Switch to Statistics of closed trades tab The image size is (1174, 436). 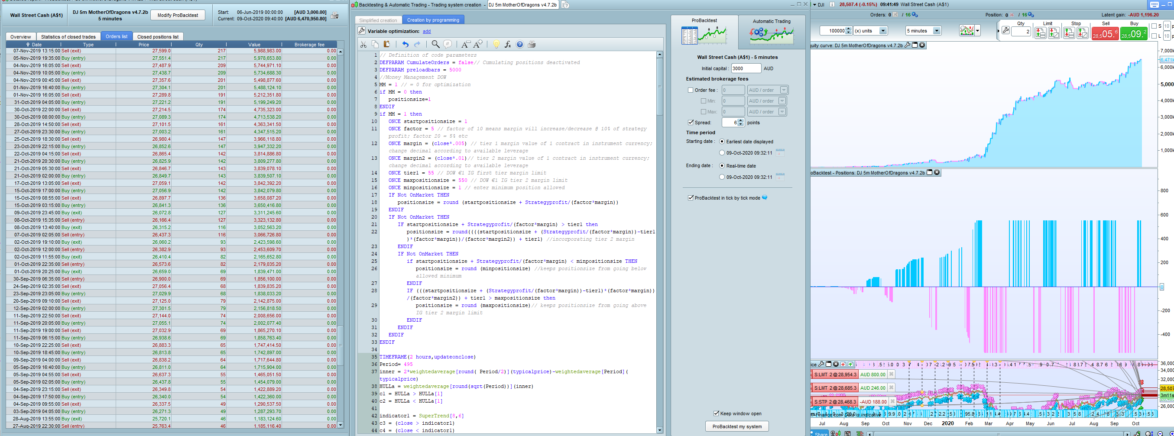pyautogui.click(x=68, y=36)
